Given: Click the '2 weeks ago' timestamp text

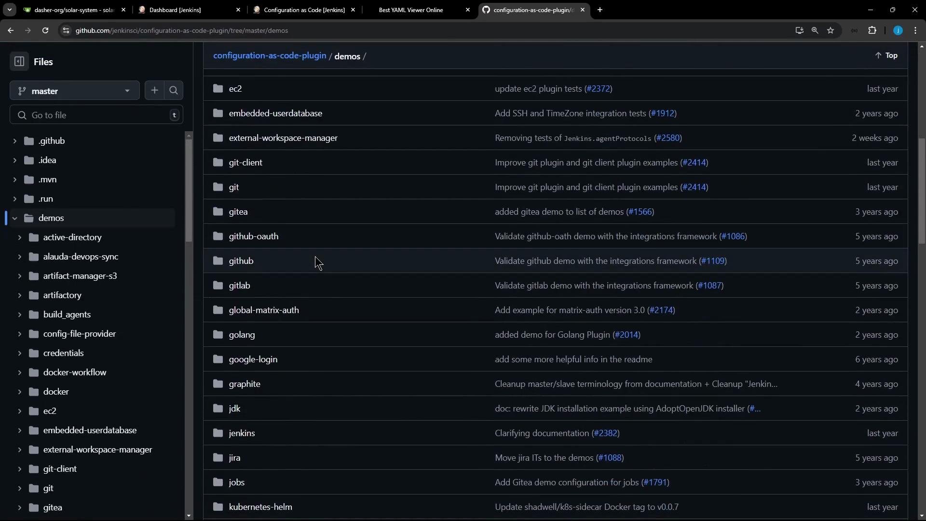Looking at the screenshot, I should click(x=875, y=138).
